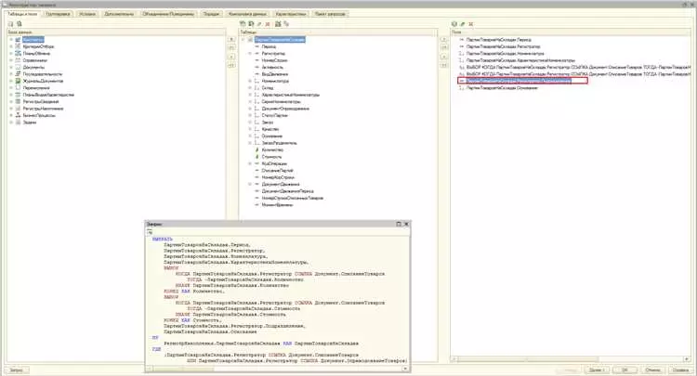
Task: Click the first icon in the Tables toolbar
Action: click(x=243, y=24)
